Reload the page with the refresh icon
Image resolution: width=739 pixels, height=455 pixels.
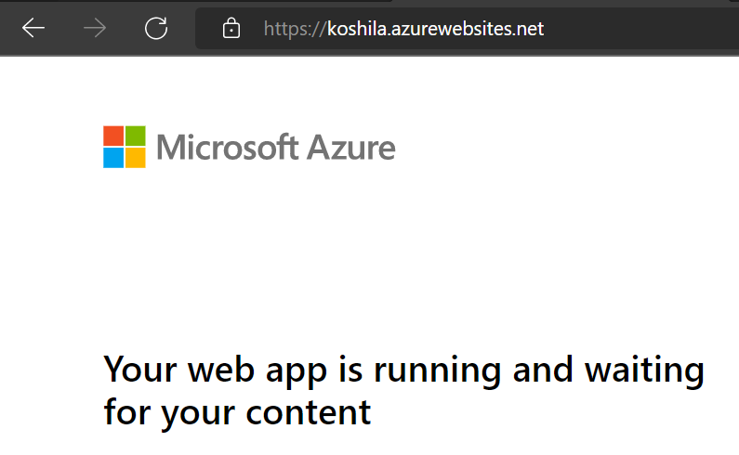(x=156, y=28)
